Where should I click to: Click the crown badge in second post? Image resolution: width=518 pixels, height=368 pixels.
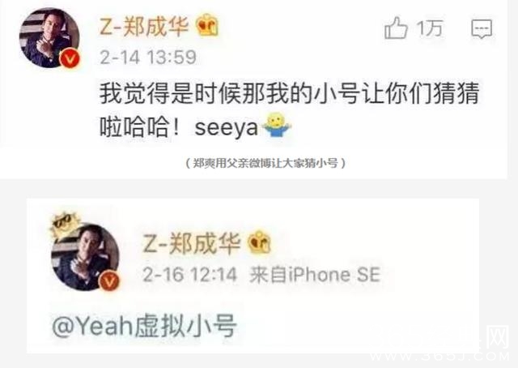click(259, 242)
